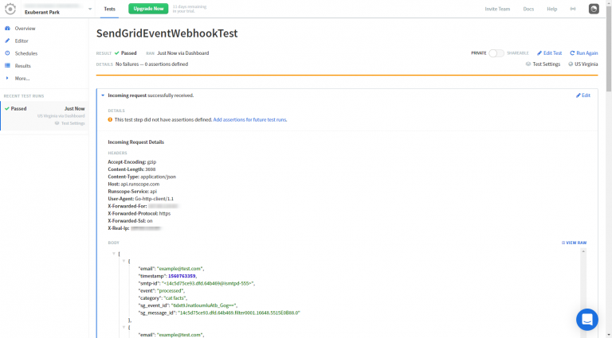Open the Docs menu item
This screenshot has height=338, width=612.
coord(528,9)
